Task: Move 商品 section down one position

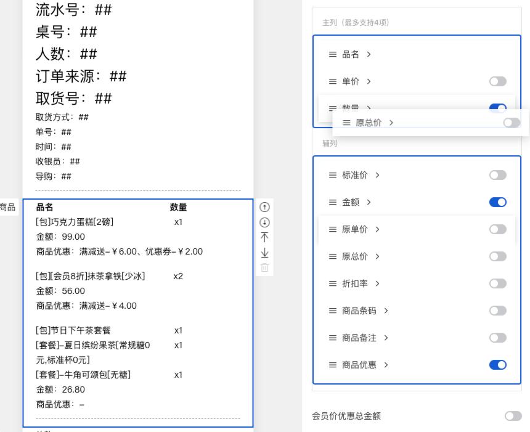Action: (x=264, y=222)
